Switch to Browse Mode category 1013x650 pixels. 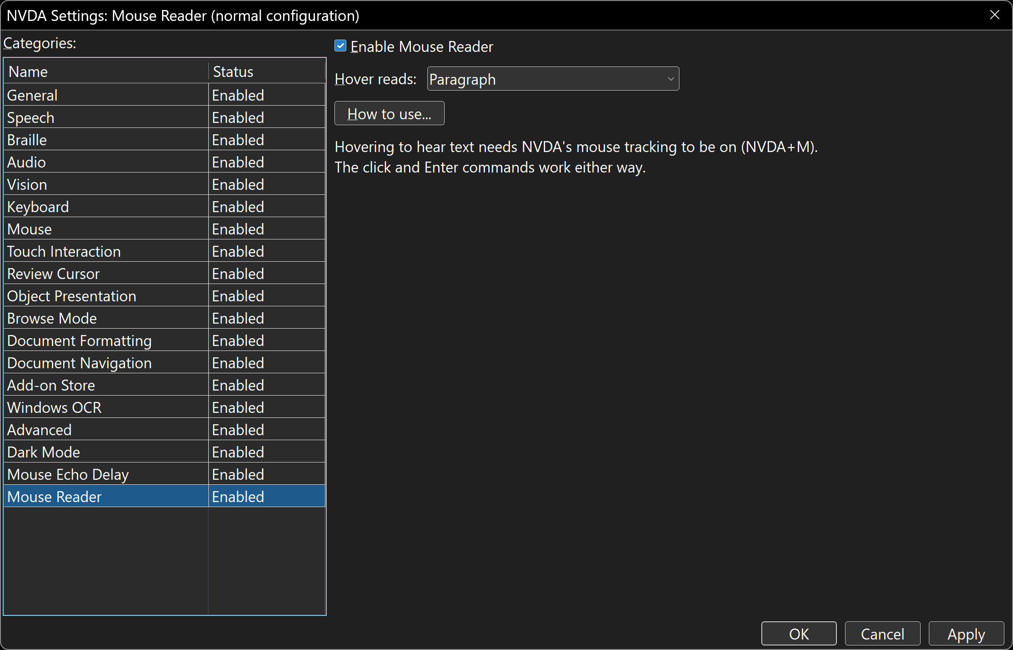pos(164,318)
